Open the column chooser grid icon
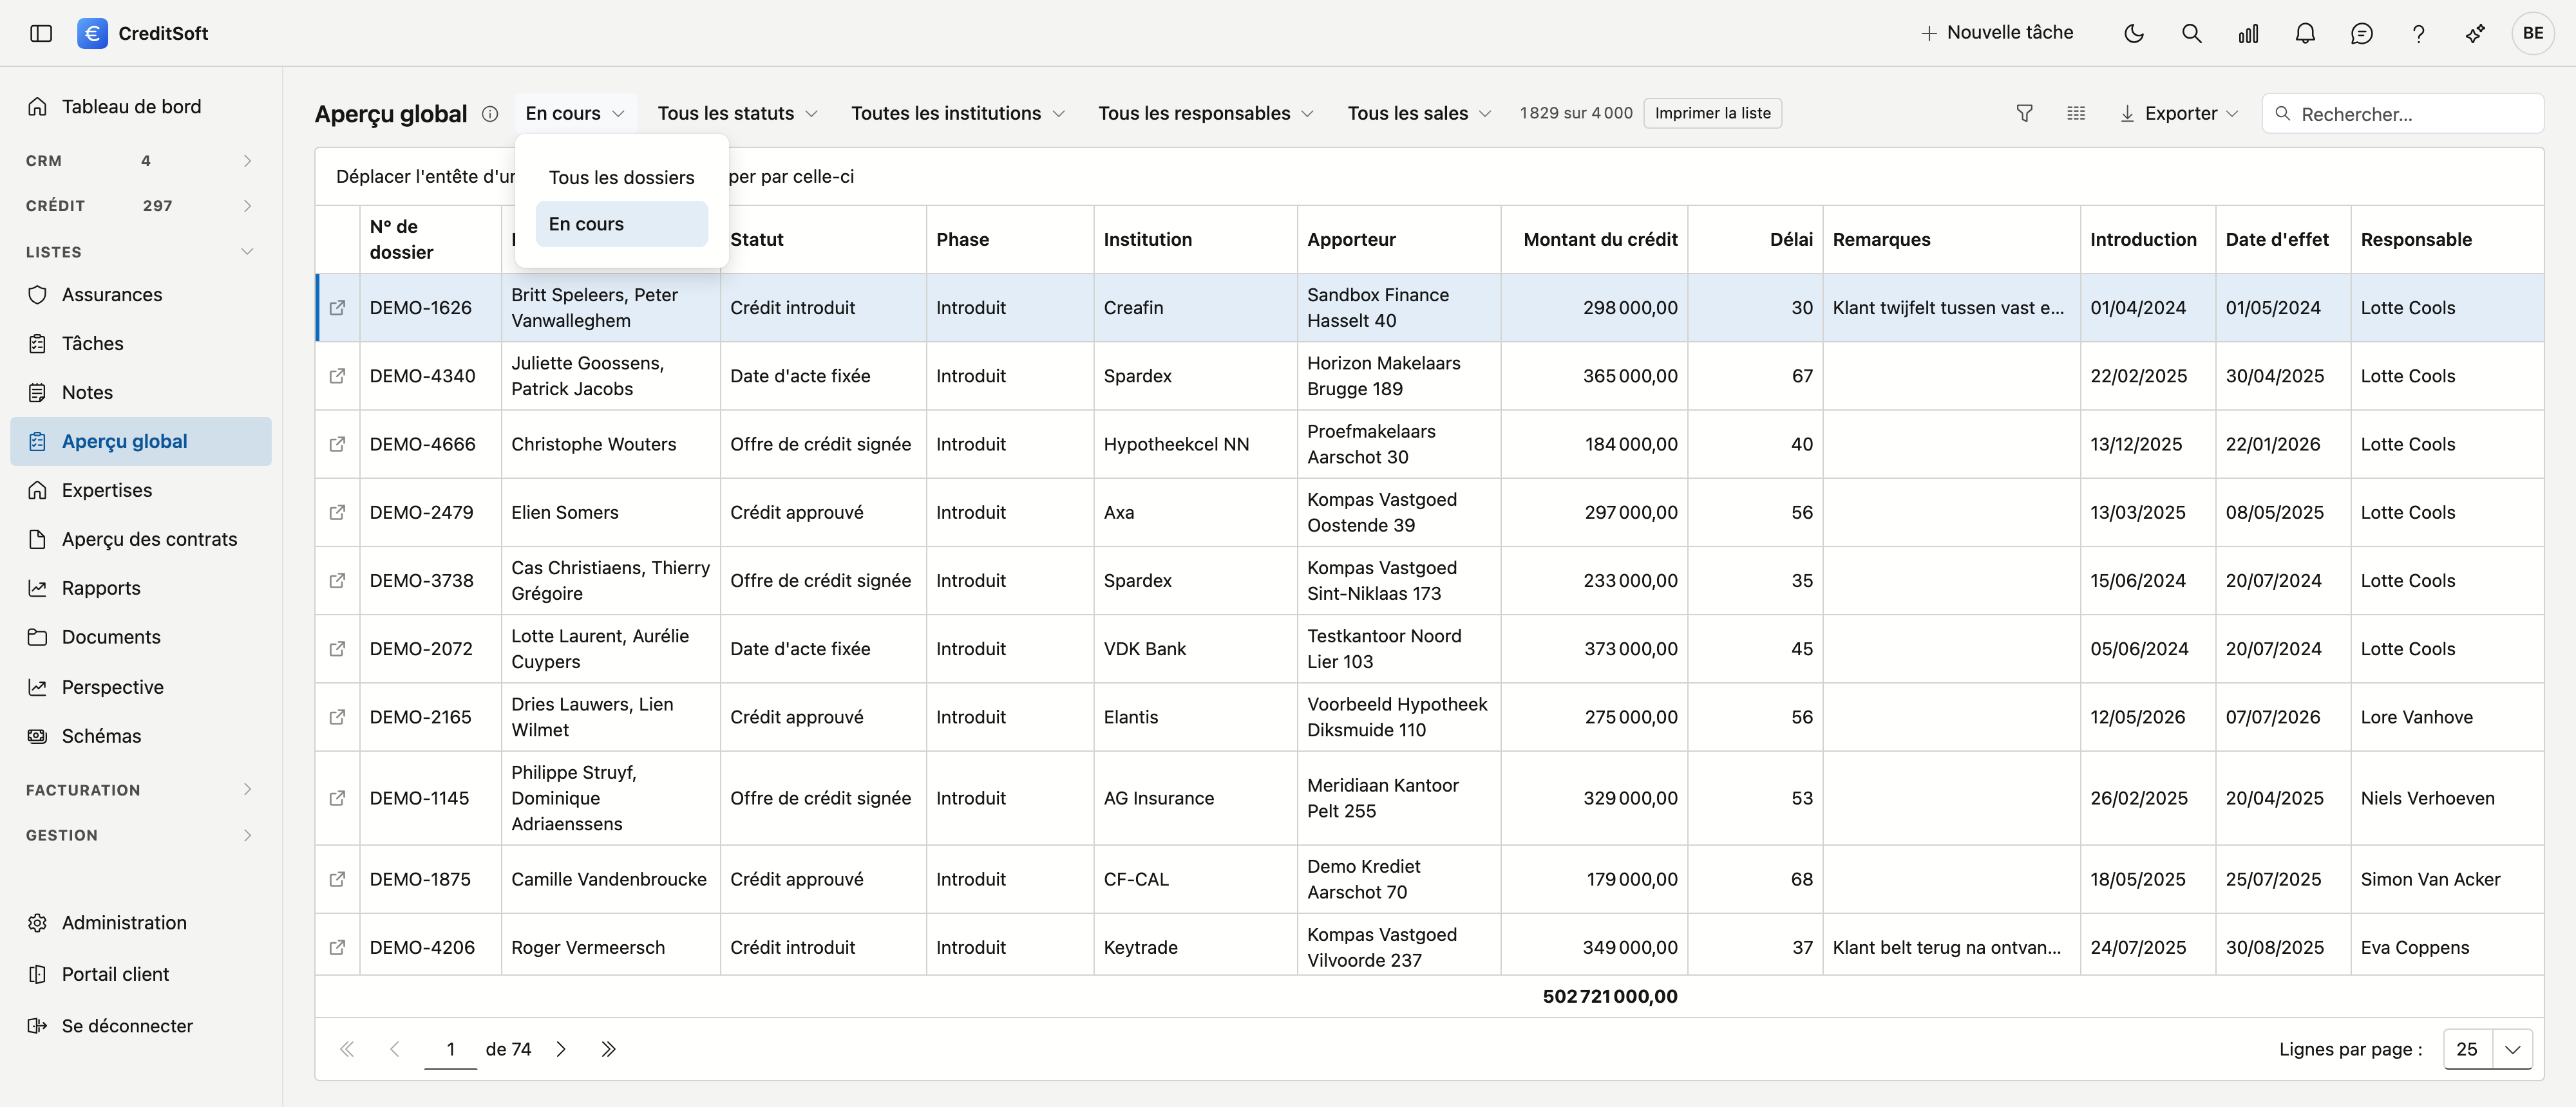The width and height of the screenshot is (2576, 1107). (x=2076, y=114)
